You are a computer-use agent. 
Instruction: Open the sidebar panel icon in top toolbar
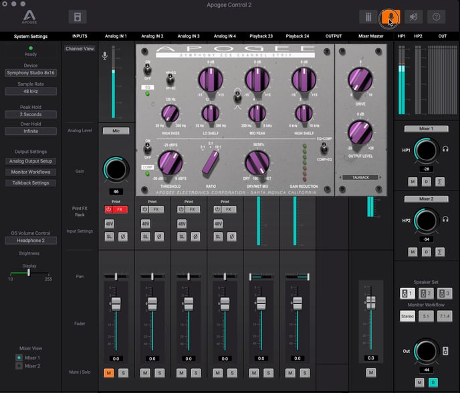pyautogui.click(x=78, y=17)
